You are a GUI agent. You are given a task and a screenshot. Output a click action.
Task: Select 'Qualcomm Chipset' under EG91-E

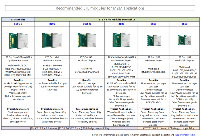pos(18,60)
